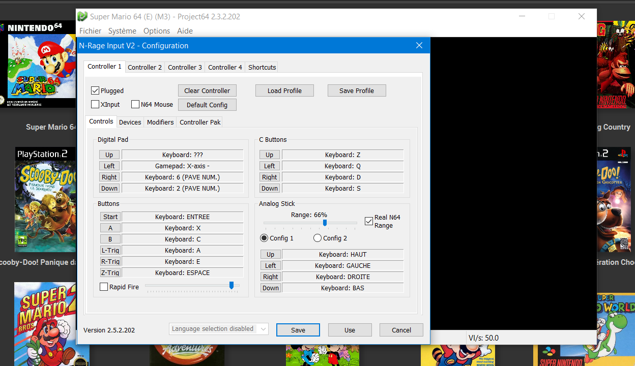The height and width of the screenshot is (366, 635).
Task: Click the Use button
Action: tap(350, 330)
